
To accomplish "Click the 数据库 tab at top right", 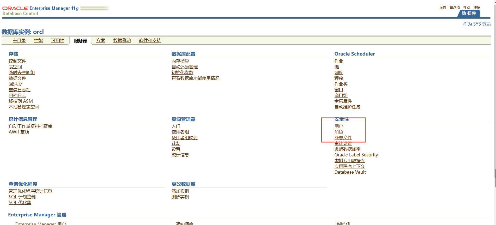I will (469, 13).
